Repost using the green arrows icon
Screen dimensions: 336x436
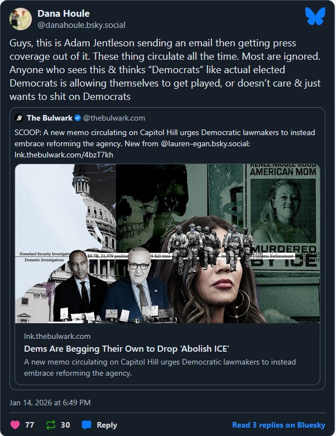click(51, 425)
